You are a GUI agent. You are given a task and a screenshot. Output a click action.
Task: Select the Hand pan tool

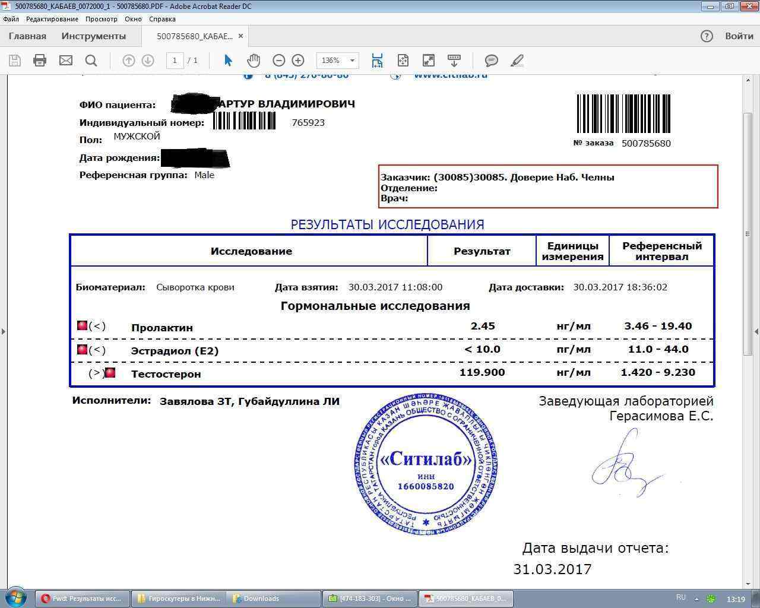click(254, 61)
